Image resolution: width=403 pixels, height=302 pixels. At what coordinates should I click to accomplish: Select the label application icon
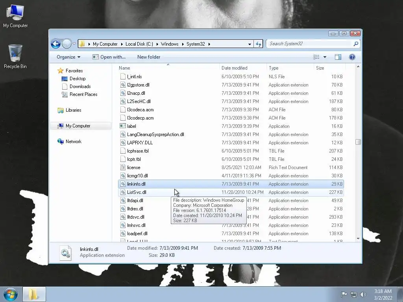click(123, 126)
